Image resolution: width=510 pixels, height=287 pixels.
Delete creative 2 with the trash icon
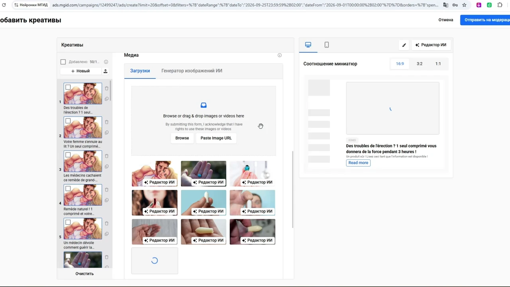(106, 122)
